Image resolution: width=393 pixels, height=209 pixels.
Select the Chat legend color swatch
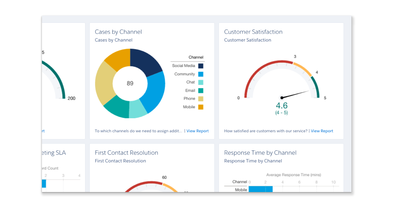click(x=201, y=82)
